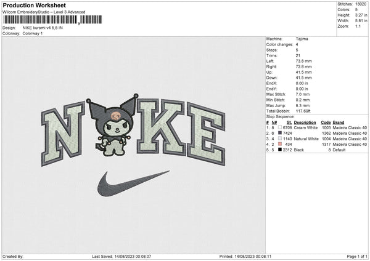370x261 pixels.
Task: Click the Kuromi character in the design
Action: pos(113,125)
